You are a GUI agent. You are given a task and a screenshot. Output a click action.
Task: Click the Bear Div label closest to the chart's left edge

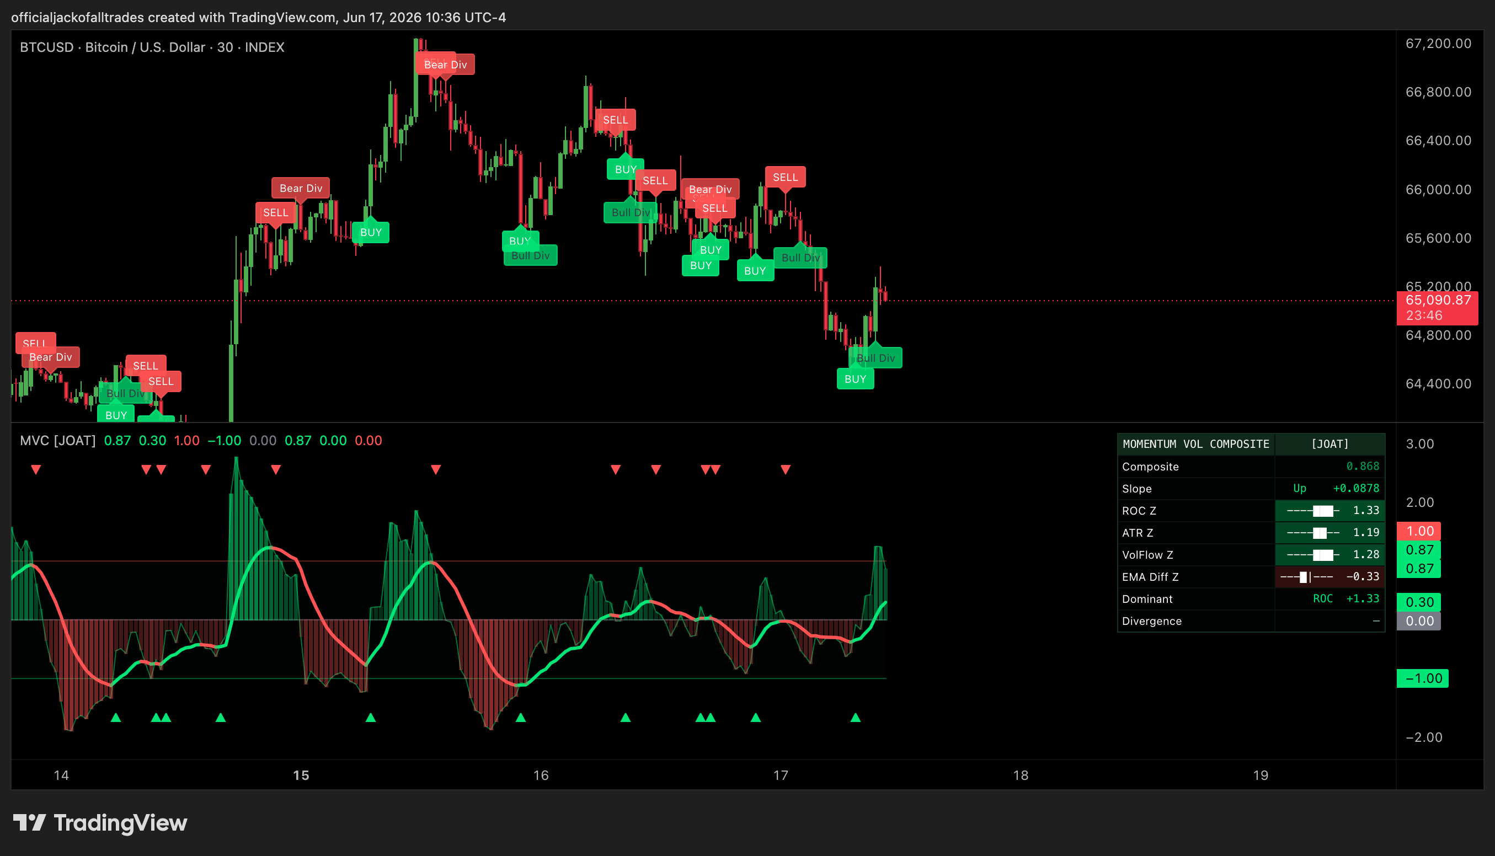pyautogui.click(x=51, y=357)
